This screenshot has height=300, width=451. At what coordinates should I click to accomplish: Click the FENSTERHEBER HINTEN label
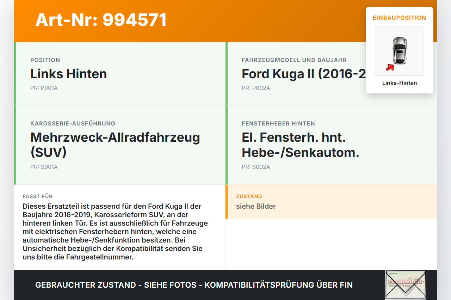pyautogui.click(x=278, y=124)
